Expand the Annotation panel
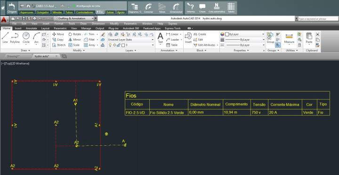This screenshot has width=339, height=175. (169, 50)
